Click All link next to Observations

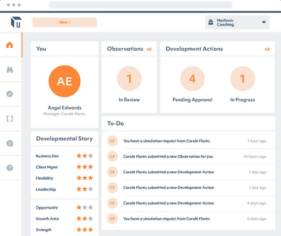click(149, 49)
